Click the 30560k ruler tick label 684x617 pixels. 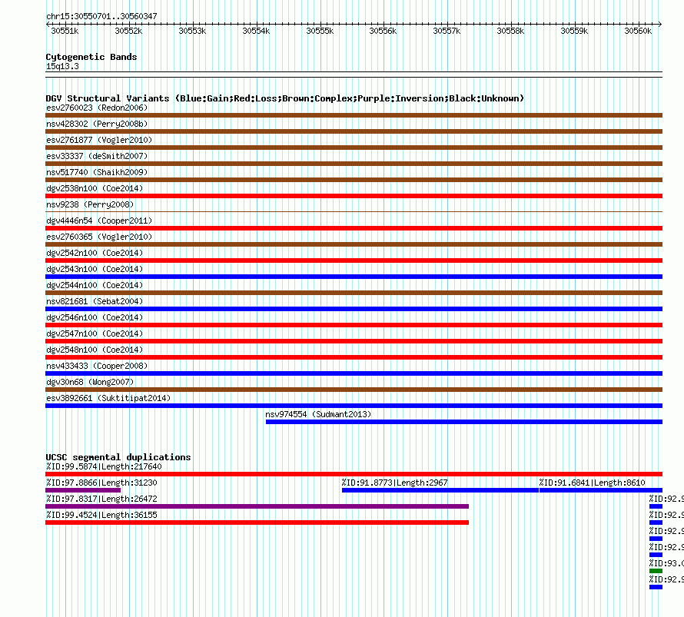click(x=638, y=31)
